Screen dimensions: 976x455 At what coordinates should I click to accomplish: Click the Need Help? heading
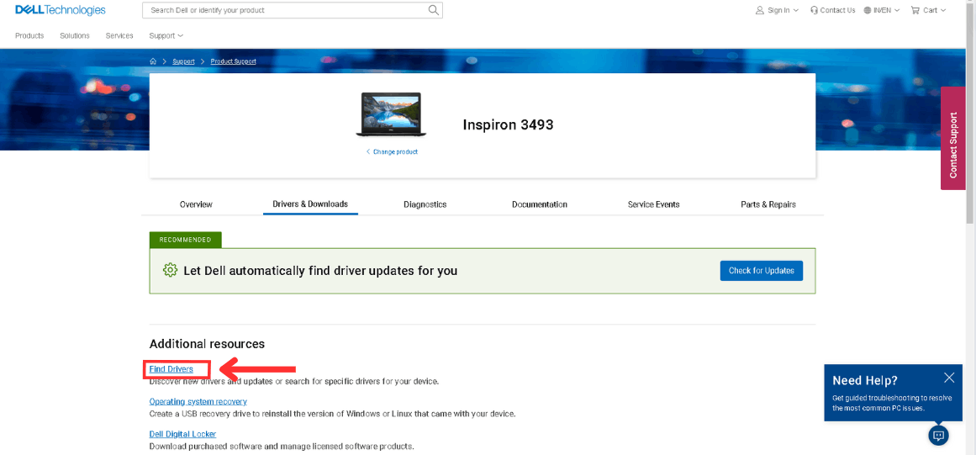865,380
